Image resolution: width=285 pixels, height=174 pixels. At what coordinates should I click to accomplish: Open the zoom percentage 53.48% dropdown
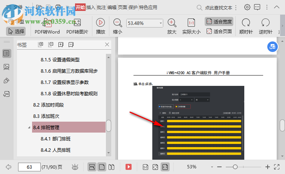pyautogui.click(x=161, y=23)
